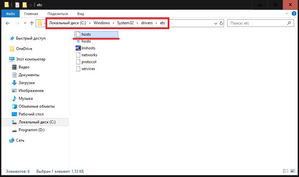The width and height of the screenshot is (299, 177).
Task: Click the protocol file icon
Action: (78, 62)
